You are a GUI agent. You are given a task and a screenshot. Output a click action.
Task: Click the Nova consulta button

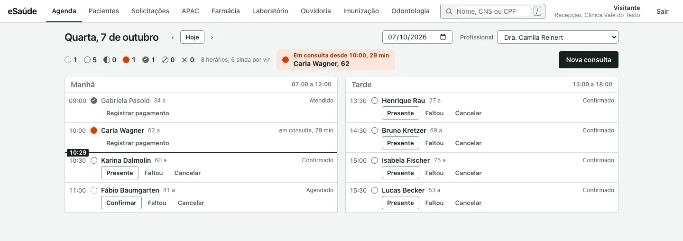589,60
